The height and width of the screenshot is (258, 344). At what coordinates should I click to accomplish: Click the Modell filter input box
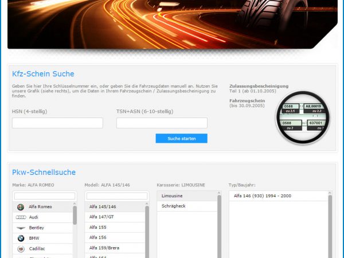117,196
